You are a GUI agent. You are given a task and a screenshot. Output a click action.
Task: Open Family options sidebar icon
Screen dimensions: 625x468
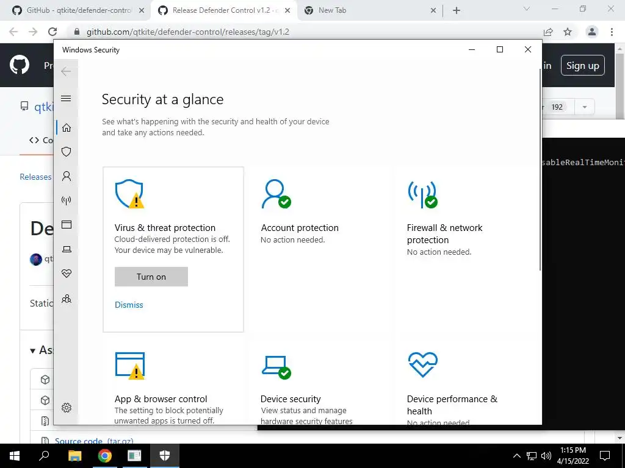click(66, 299)
